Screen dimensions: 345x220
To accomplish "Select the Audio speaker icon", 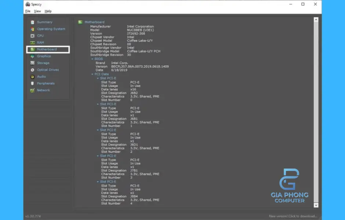I will [32, 77].
